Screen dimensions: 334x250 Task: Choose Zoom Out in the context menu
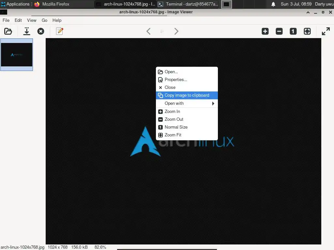[187, 119]
